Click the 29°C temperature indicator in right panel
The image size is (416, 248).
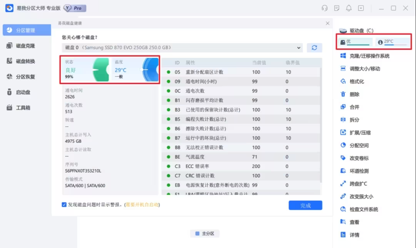coord(393,42)
